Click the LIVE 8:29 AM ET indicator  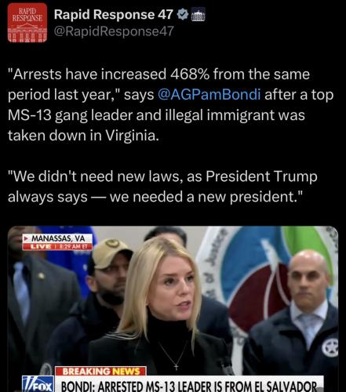coord(57,246)
